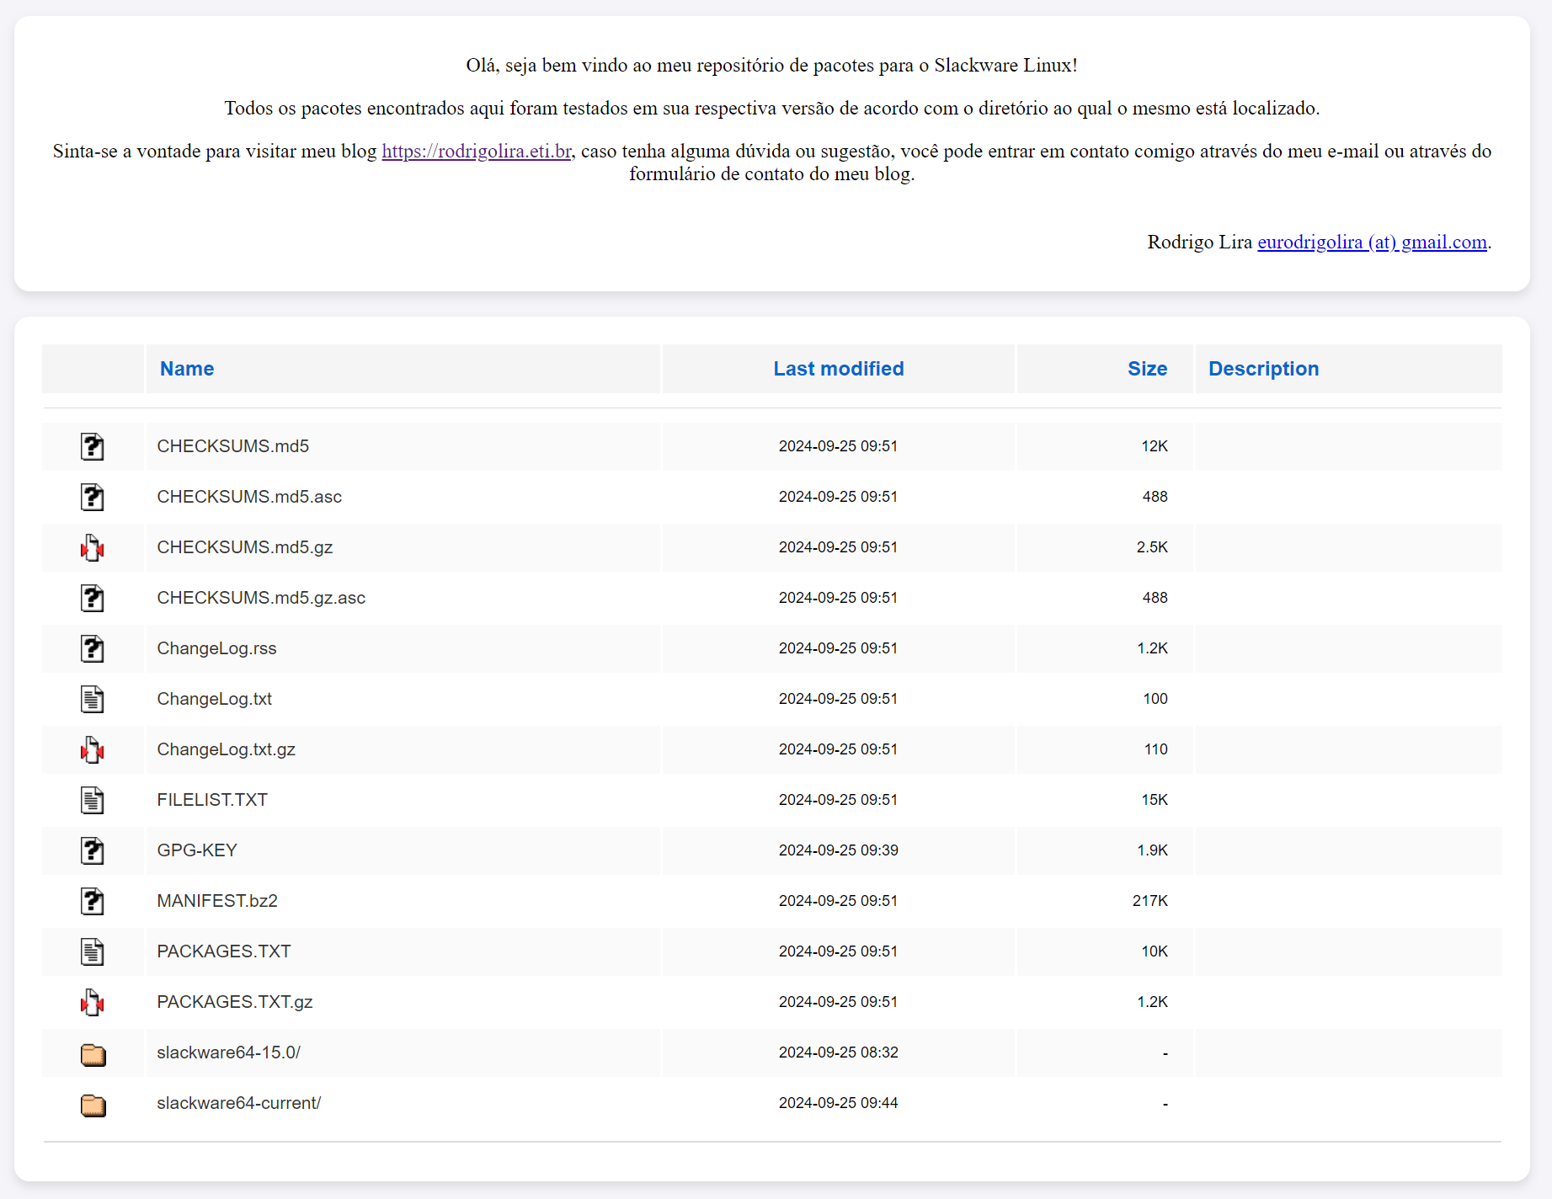Click the text-file icon beside FILELIST.TXT
Screen dimensions: 1552x1199
pyautogui.click(x=93, y=800)
